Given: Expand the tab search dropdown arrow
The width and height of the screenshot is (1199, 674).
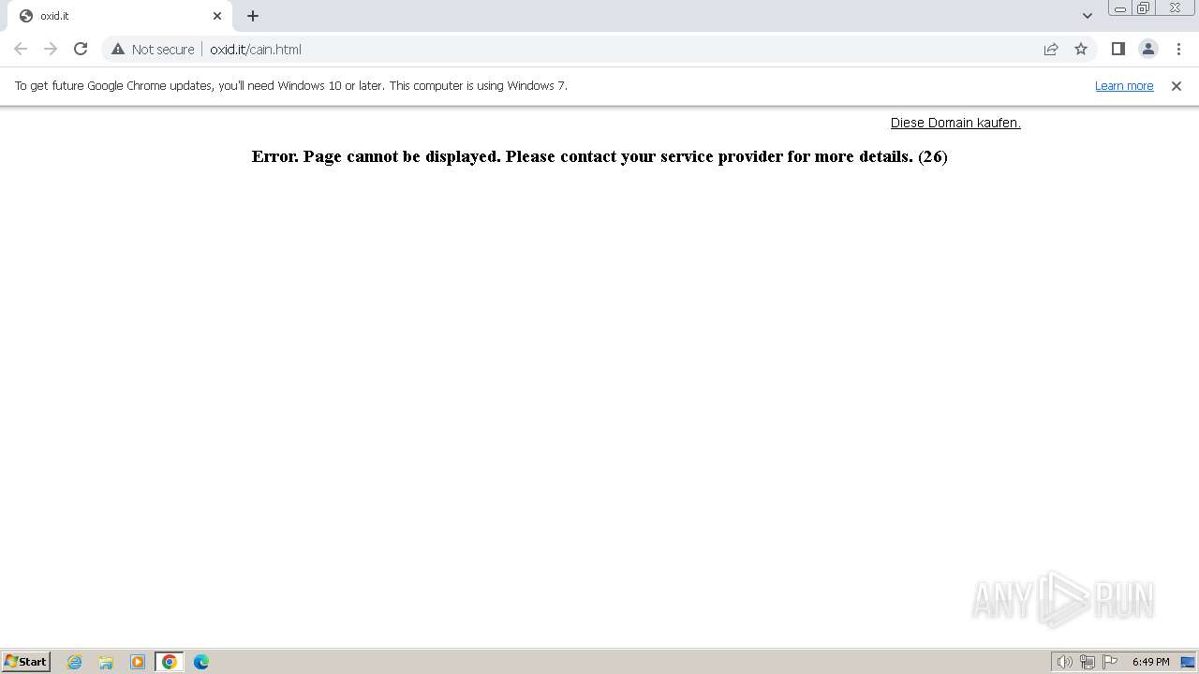Looking at the screenshot, I should (x=1088, y=16).
